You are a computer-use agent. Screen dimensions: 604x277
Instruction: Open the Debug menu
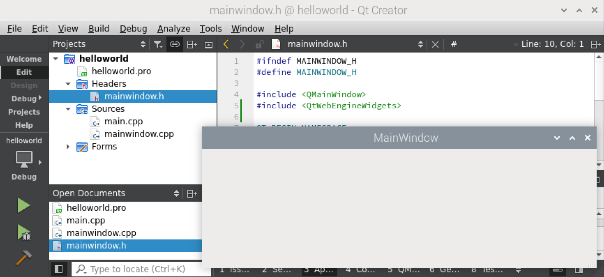(x=133, y=29)
